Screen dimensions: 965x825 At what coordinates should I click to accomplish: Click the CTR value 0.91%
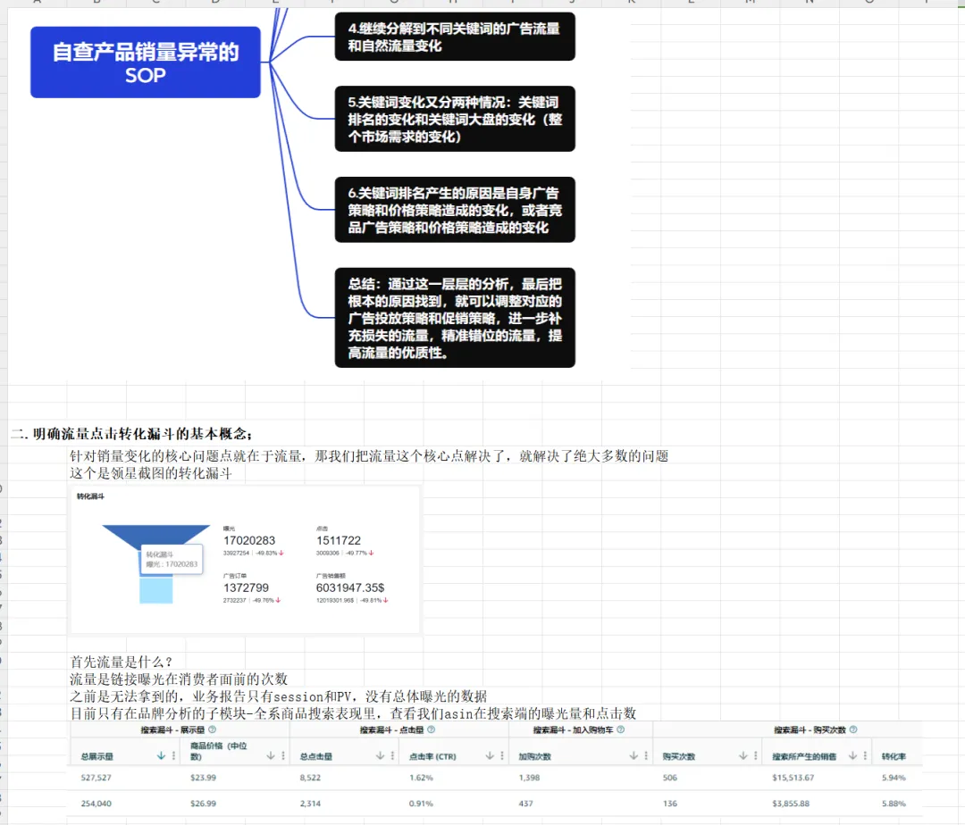(x=421, y=804)
